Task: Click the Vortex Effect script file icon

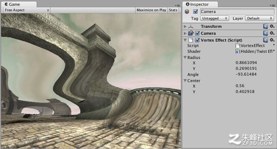Action: (191, 40)
